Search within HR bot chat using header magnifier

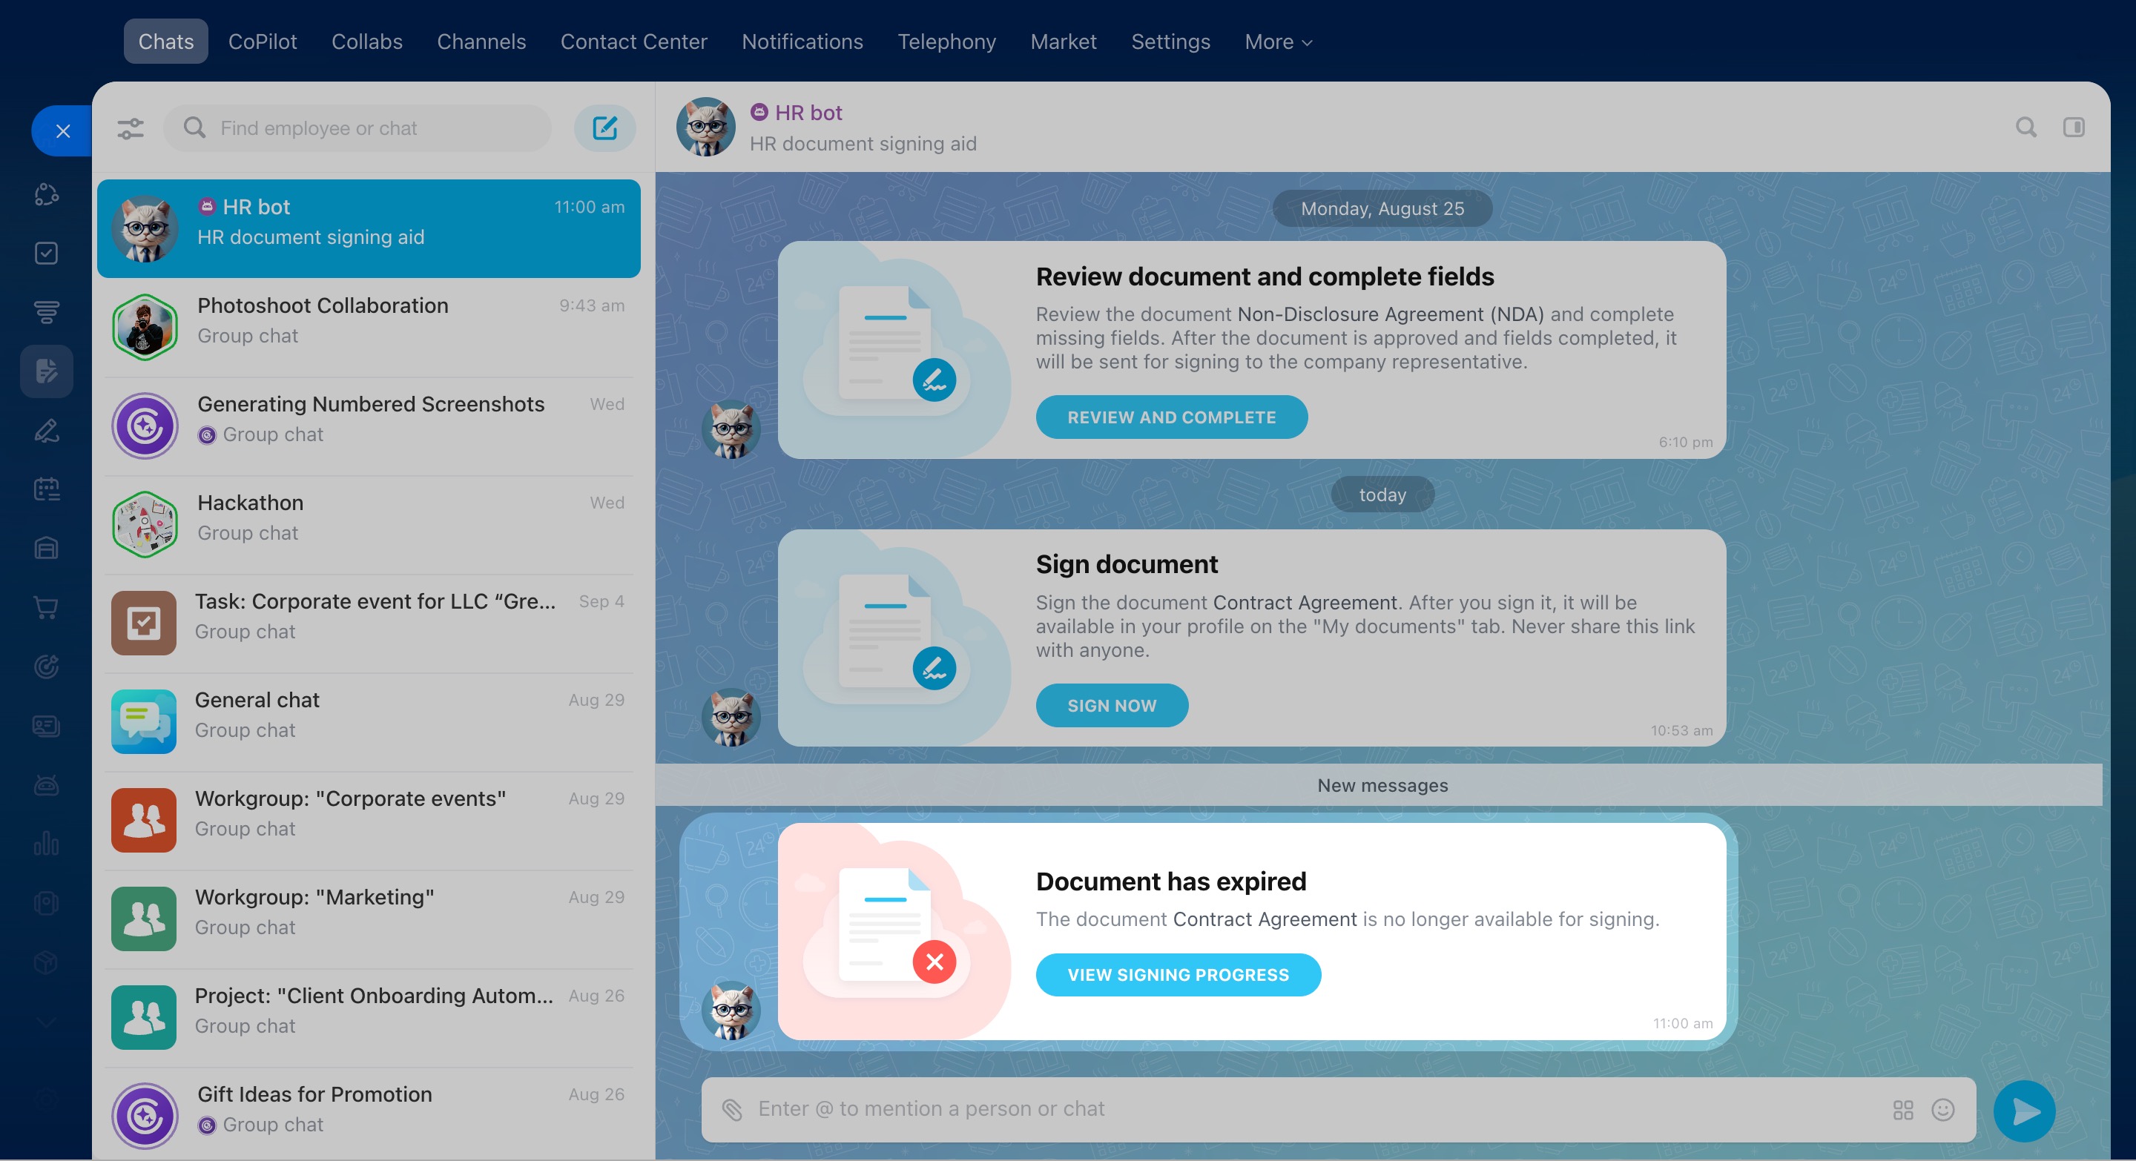(x=2025, y=127)
